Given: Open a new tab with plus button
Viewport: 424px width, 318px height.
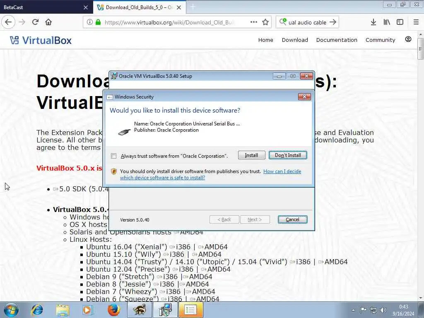Looking at the screenshot, I should 193,7.
